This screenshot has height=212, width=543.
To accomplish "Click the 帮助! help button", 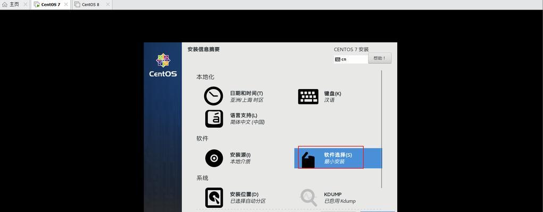I will 380,58.
